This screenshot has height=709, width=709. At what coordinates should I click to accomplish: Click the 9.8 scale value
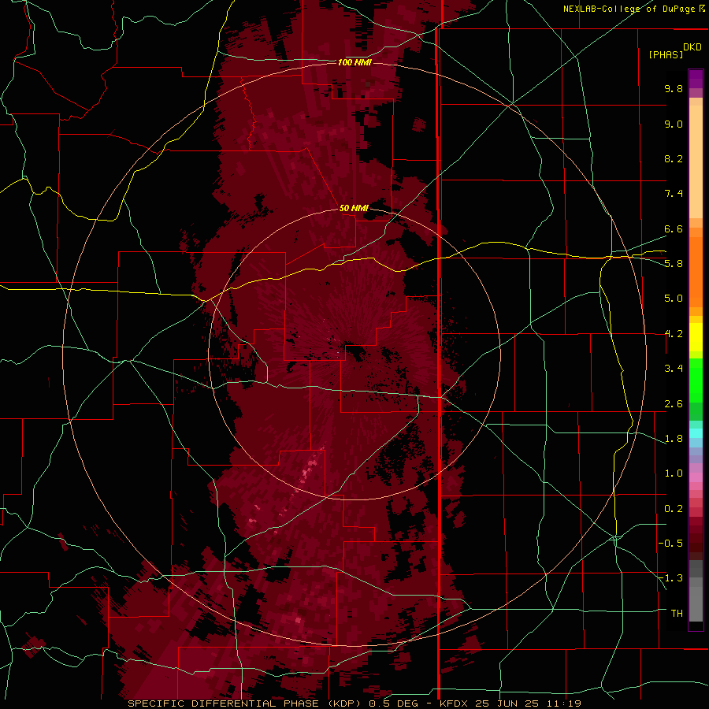coord(674,88)
